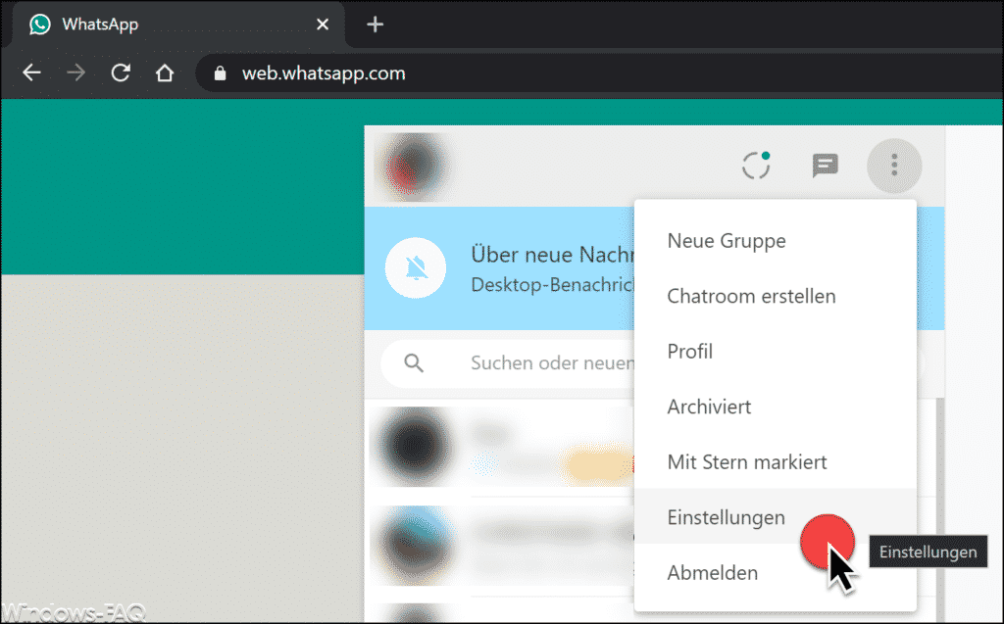This screenshot has width=1004, height=624.
Task: Select Neue Gruppe from menu
Action: pos(776,241)
